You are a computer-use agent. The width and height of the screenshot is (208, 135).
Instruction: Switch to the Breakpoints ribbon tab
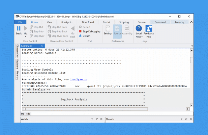[67, 22]
